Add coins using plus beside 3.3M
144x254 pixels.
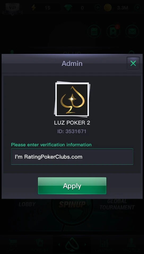(x=138, y=7)
